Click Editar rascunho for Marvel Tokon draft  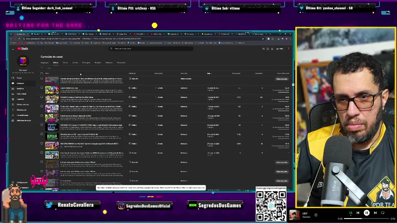tap(282, 79)
